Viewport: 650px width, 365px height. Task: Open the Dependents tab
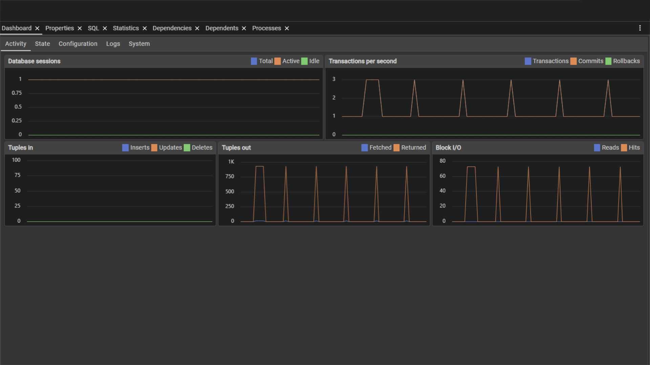[x=222, y=28]
